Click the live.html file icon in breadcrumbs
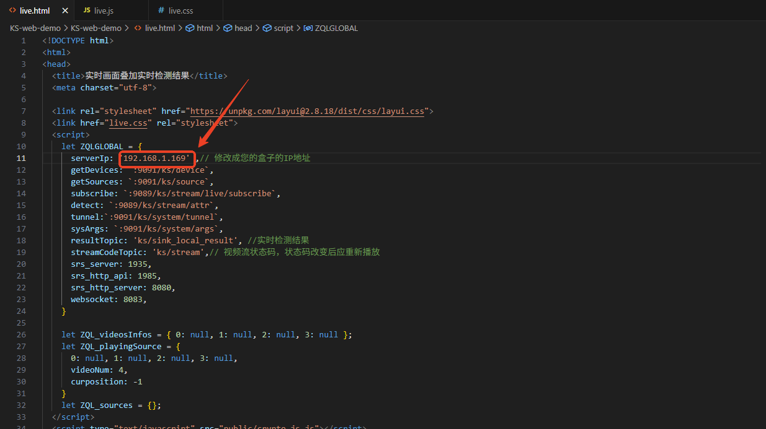 138,28
